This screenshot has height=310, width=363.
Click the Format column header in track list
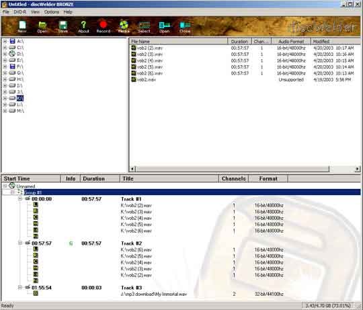tap(268, 179)
